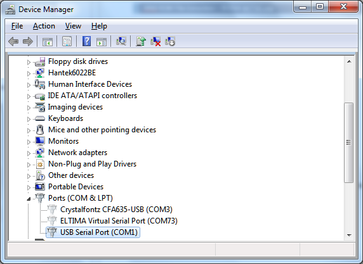
Task: Click the Crystalfontz CFA635-USB port icon
Action: pos(52,210)
